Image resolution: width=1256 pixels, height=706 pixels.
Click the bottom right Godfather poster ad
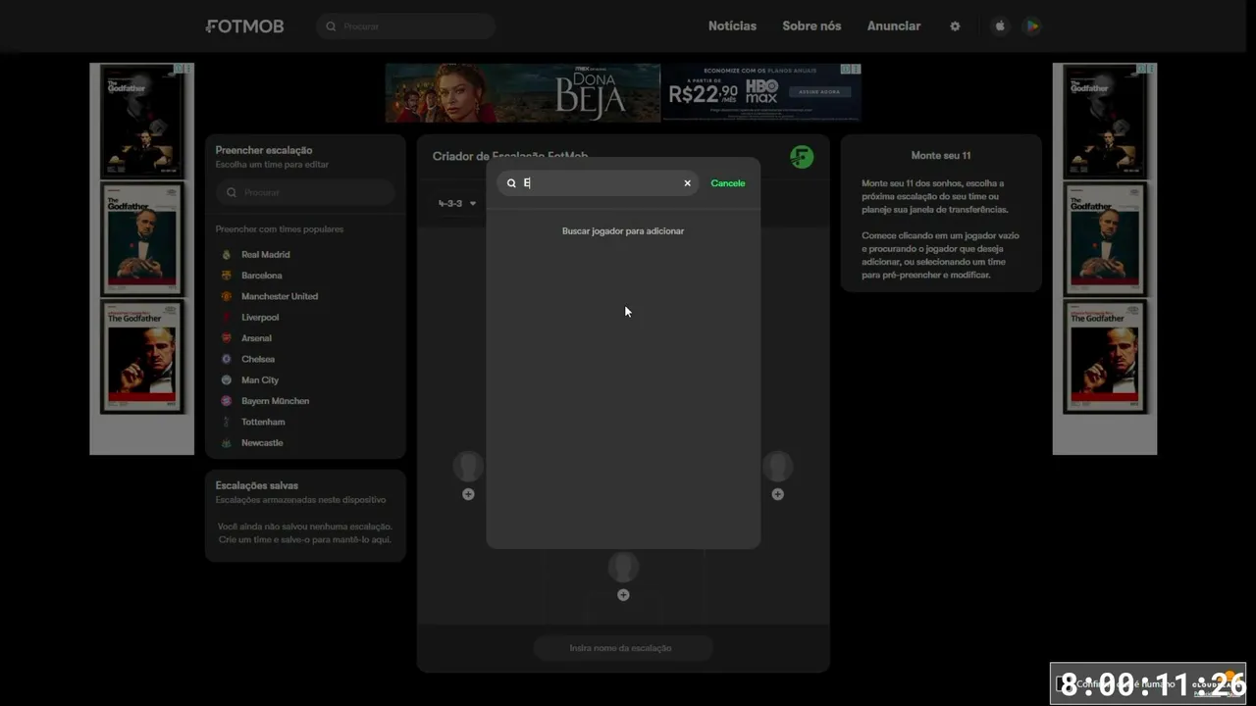(x=1105, y=357)
